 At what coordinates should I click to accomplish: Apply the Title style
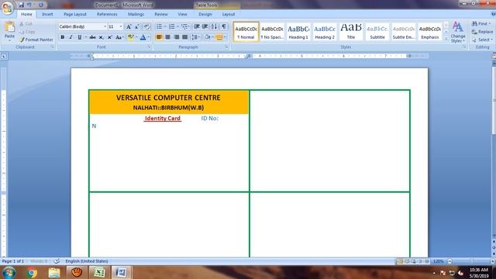351,32
